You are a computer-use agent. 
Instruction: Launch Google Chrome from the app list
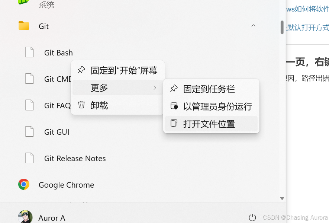pos(66,185)
